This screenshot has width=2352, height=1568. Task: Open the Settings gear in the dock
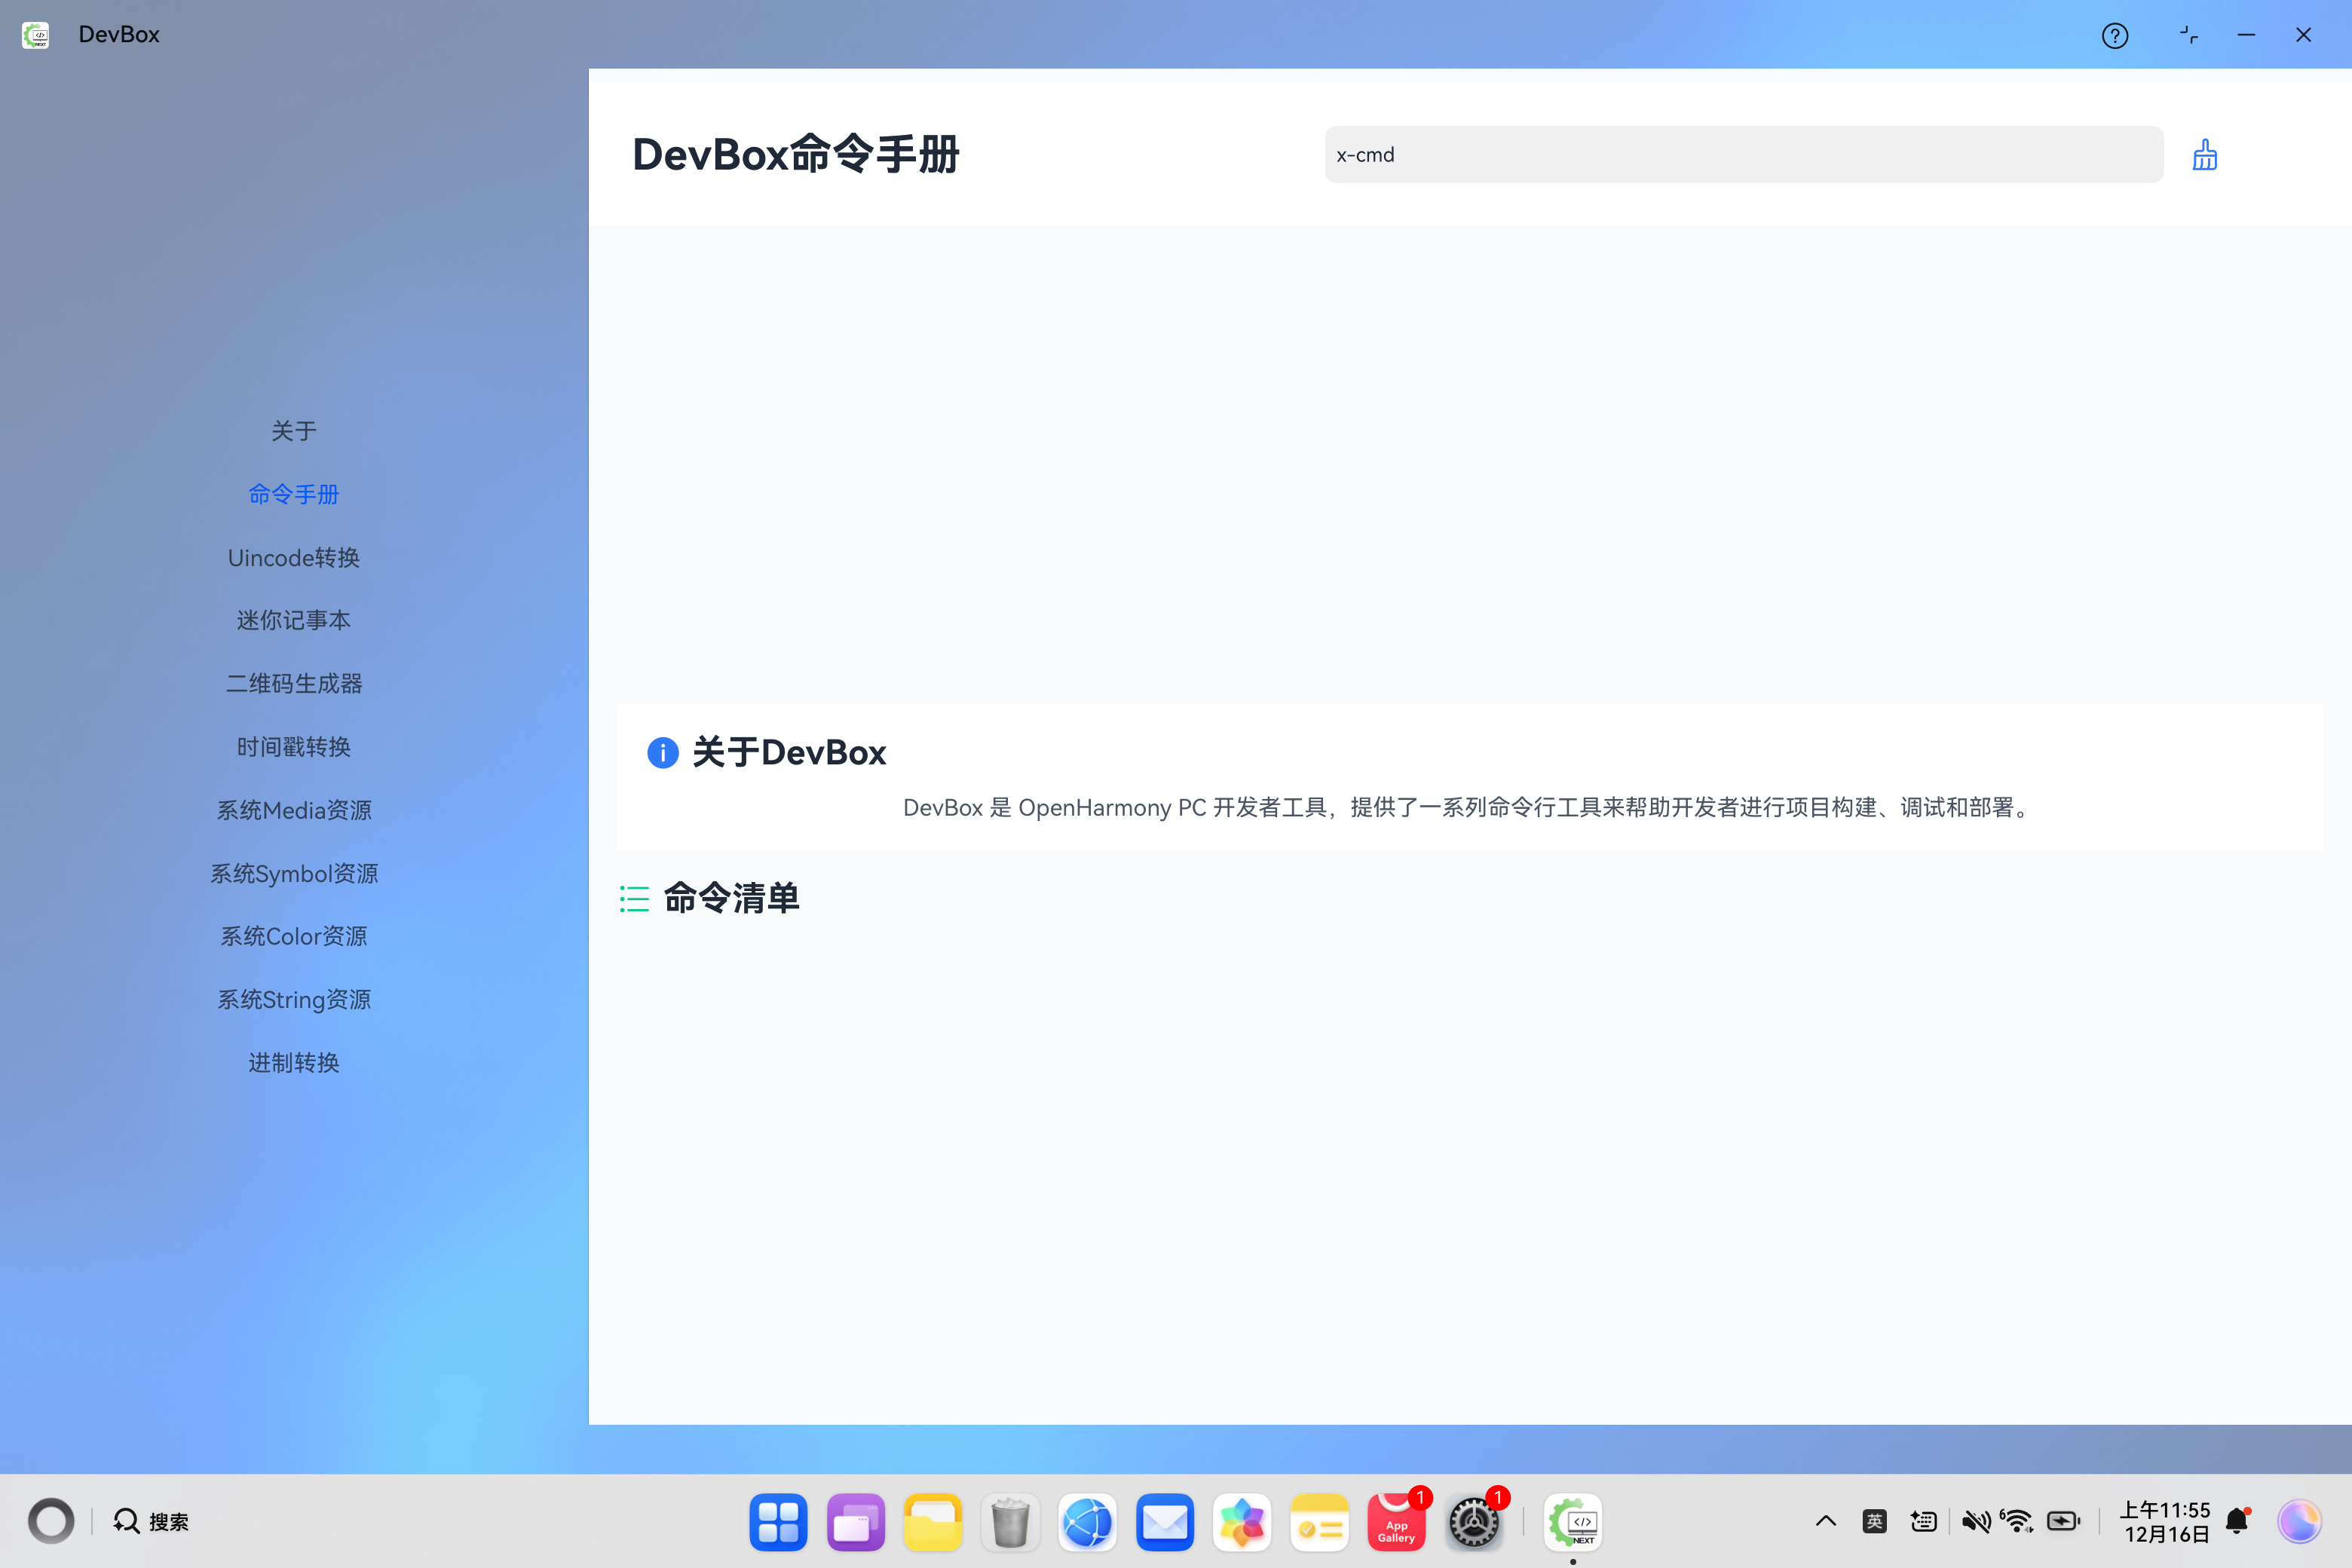point(1473,1522)
